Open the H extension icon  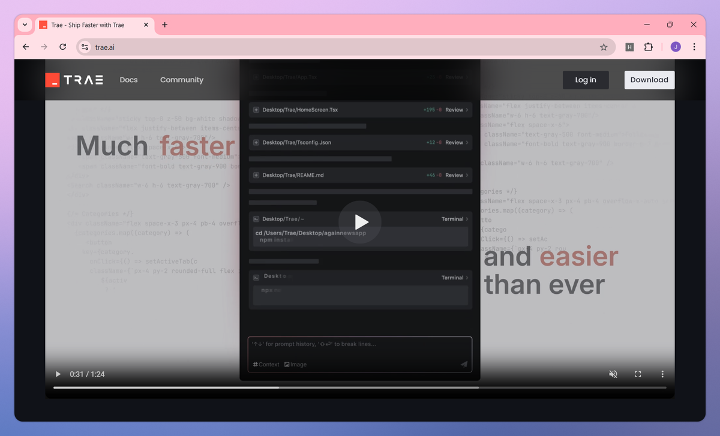click(629, 47)
